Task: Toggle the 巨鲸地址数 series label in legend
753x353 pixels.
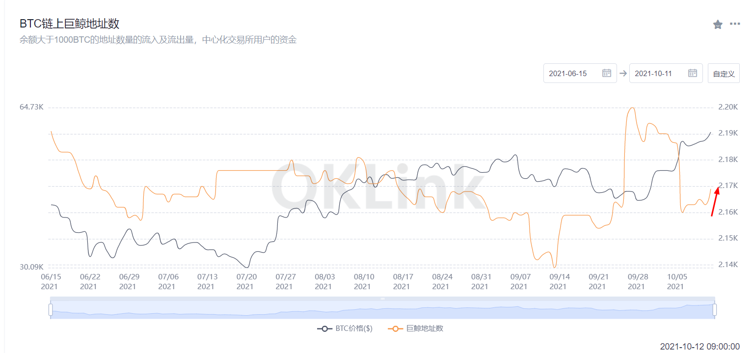Action: 425,328
